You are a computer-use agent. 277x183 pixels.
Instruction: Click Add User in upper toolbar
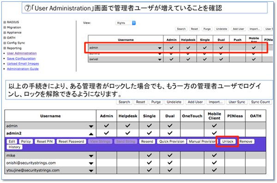238,29
